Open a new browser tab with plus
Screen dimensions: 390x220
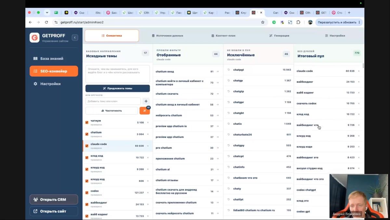pos(349,13)
